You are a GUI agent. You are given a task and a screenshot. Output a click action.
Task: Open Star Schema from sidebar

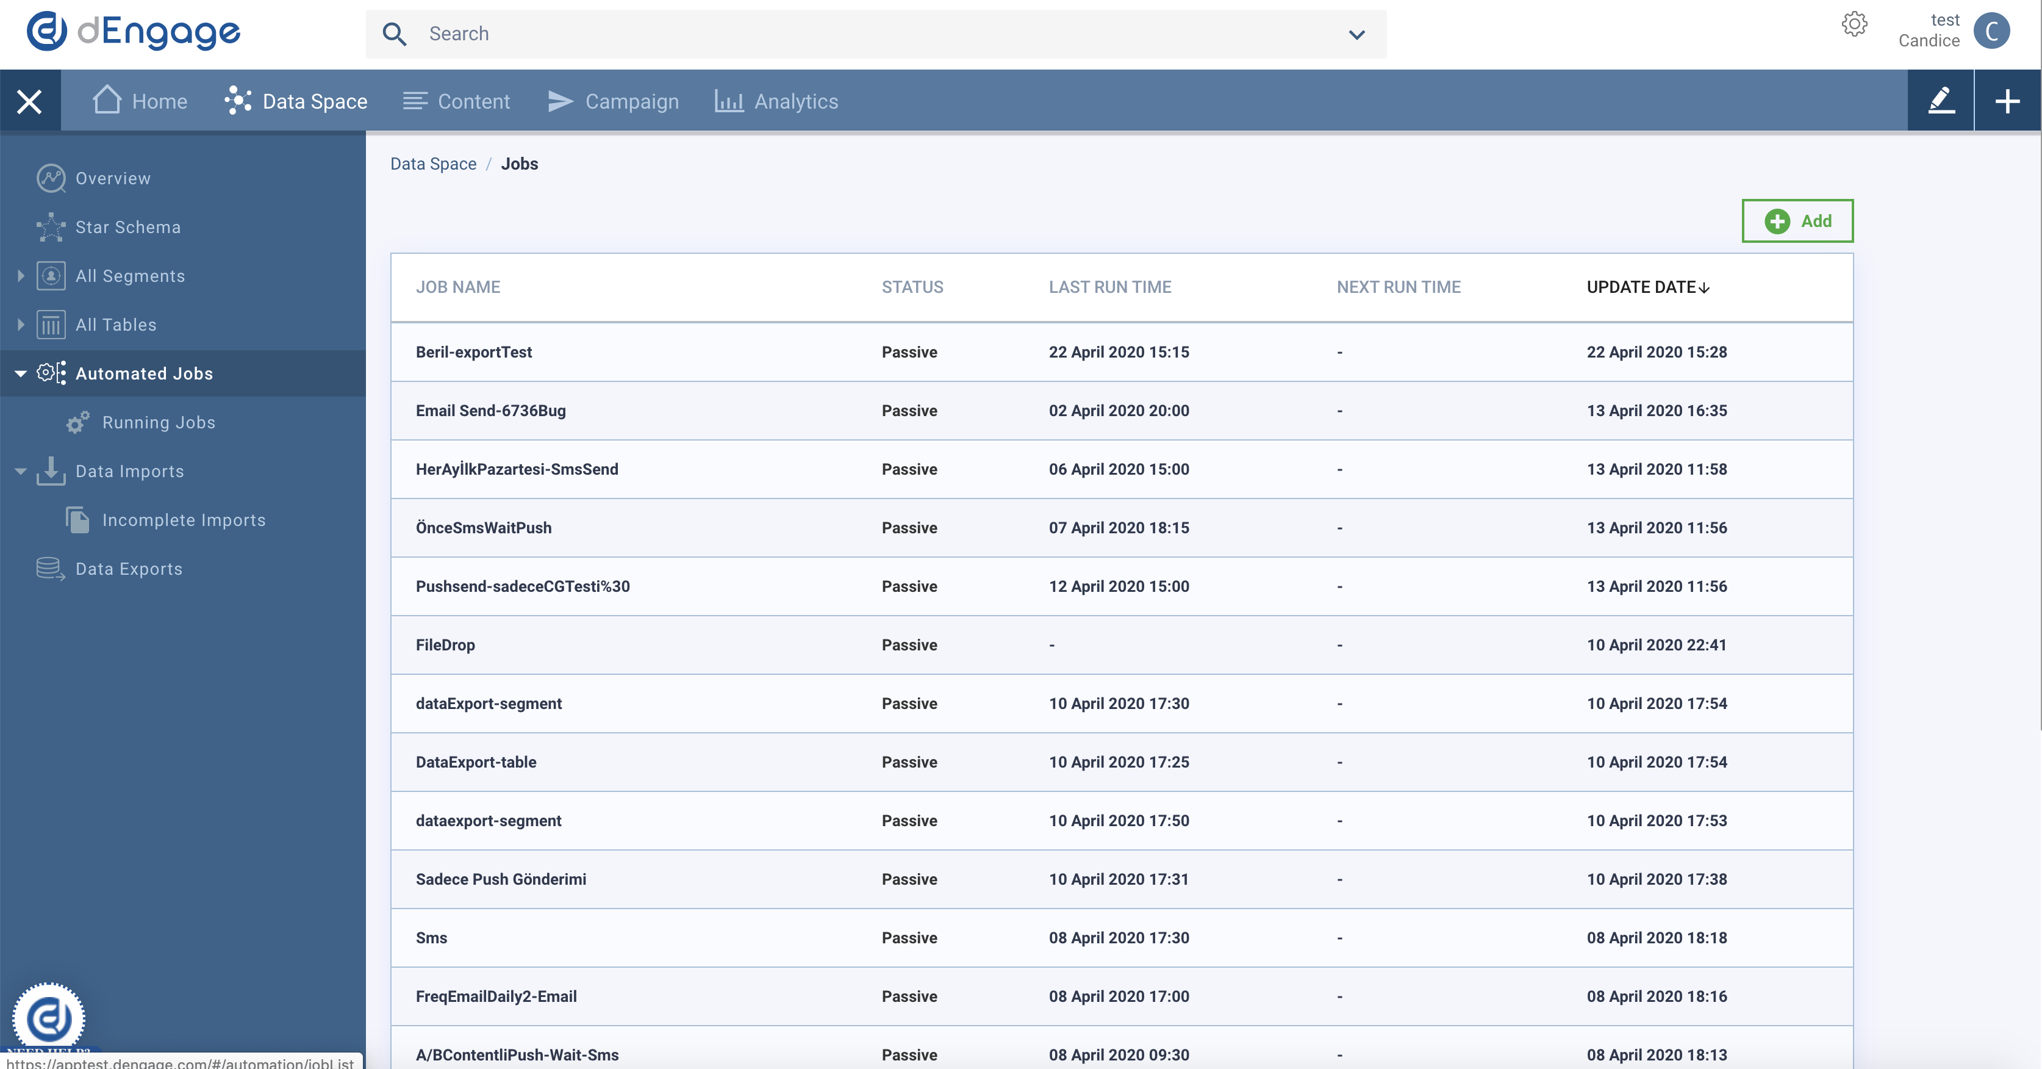point(127,227)
